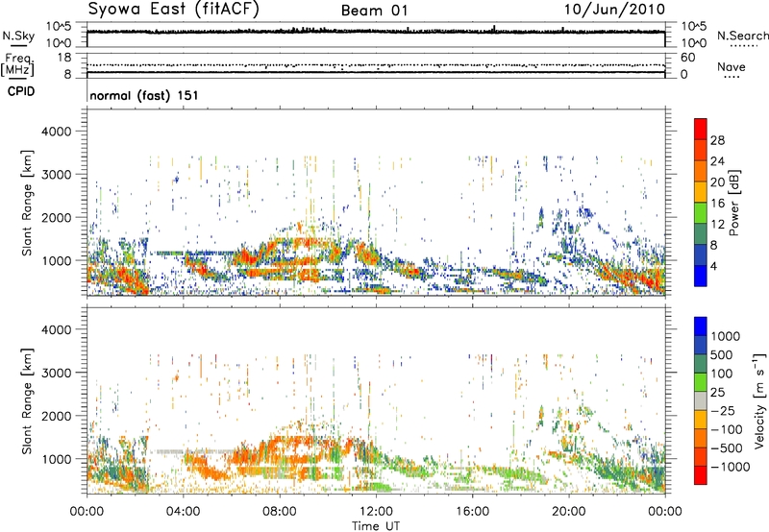Screen dimensions: 769x532
Task: Click the 'Time UT' axis title
Action: pos(376,526)
